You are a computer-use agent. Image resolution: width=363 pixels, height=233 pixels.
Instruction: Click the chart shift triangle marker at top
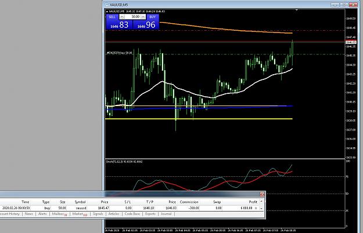(297, 10)
